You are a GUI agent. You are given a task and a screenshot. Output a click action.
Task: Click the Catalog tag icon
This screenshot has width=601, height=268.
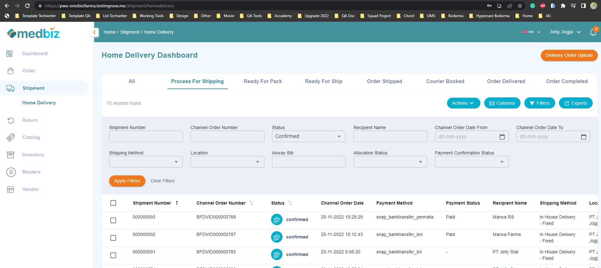pos(10,137)
